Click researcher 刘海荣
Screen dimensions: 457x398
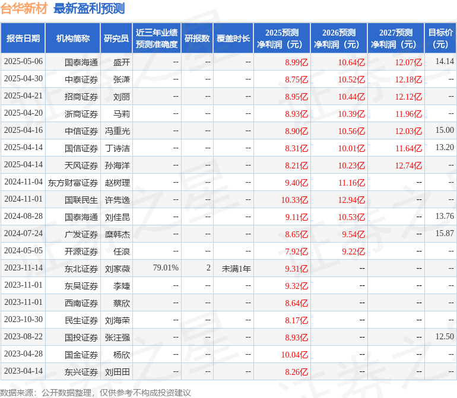tap(118, 320)
